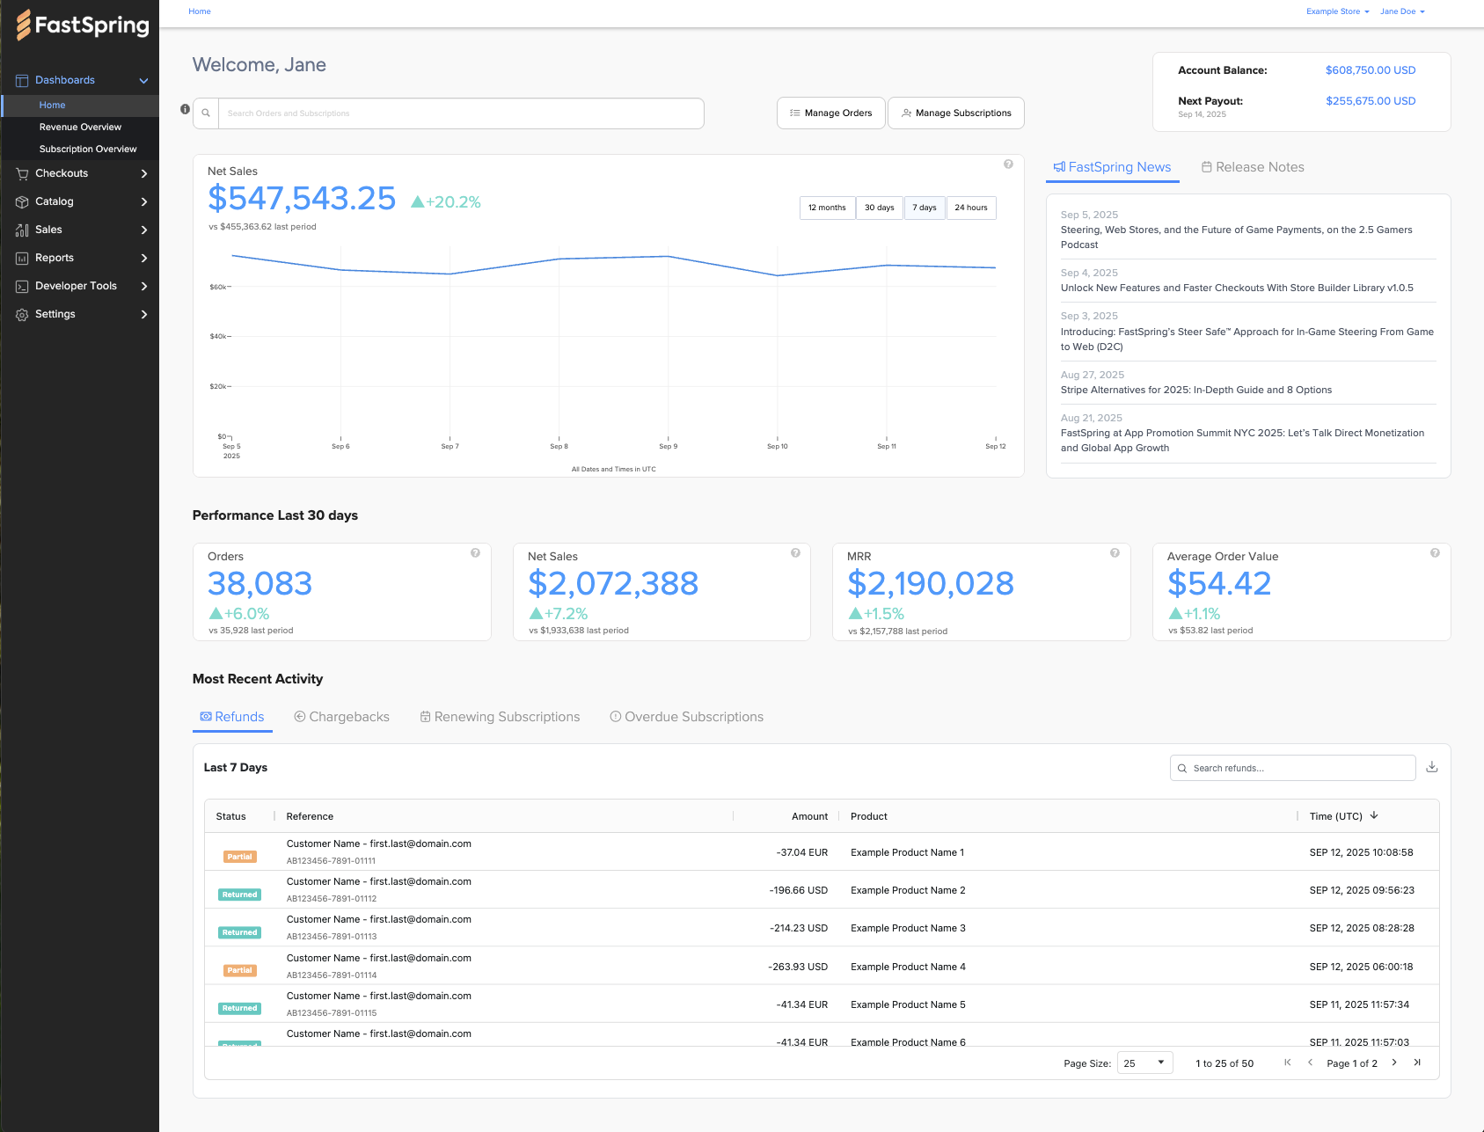Click the Search Orders and Subscriptions field

click(x=461, y=113)
